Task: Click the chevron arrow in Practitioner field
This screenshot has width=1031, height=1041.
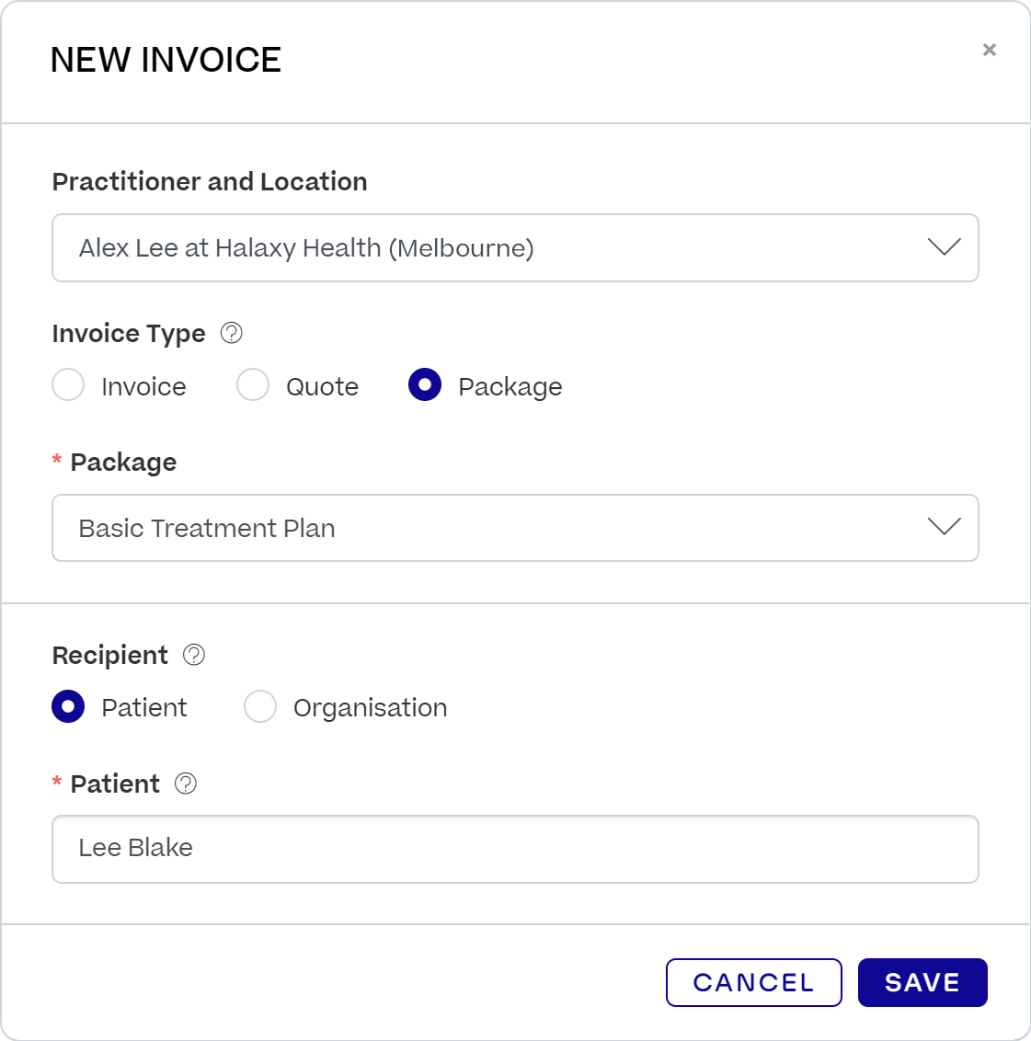Action: 944,247
